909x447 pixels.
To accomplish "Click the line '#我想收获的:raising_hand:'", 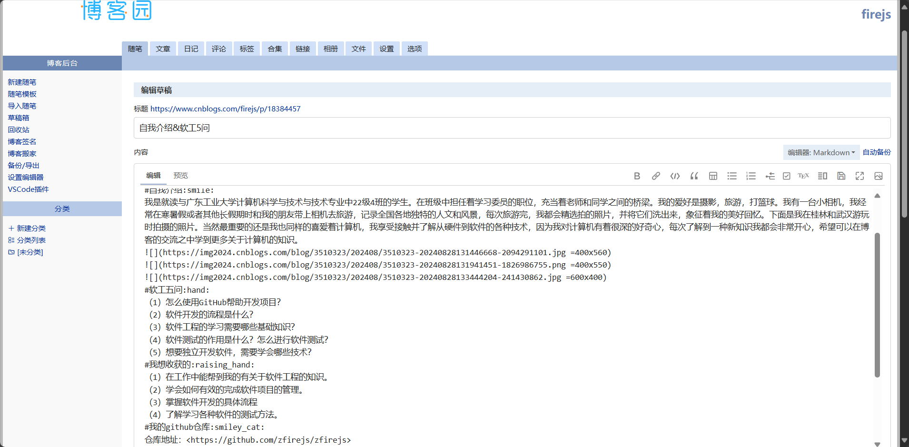I will click(x=199, y=365).
